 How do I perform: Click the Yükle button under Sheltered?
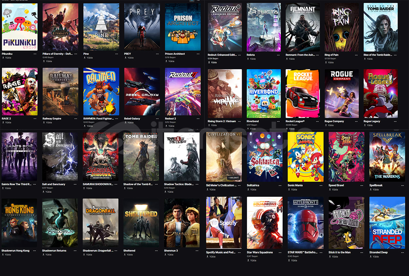tap(128, 255)
